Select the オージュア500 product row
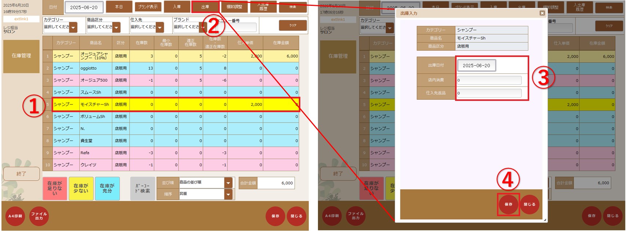626x231 pixels. tap(171, 80)
